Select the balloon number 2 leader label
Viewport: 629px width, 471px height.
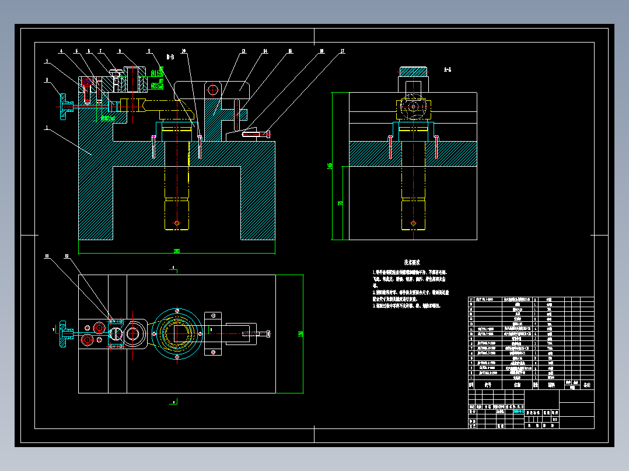pyautogui.click(x=47, y=80)
